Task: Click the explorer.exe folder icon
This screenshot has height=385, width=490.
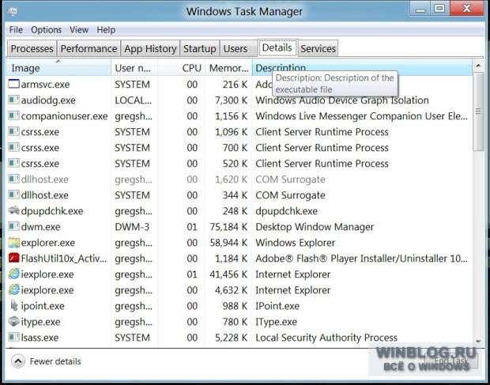Action: click(x=13, y=243)
